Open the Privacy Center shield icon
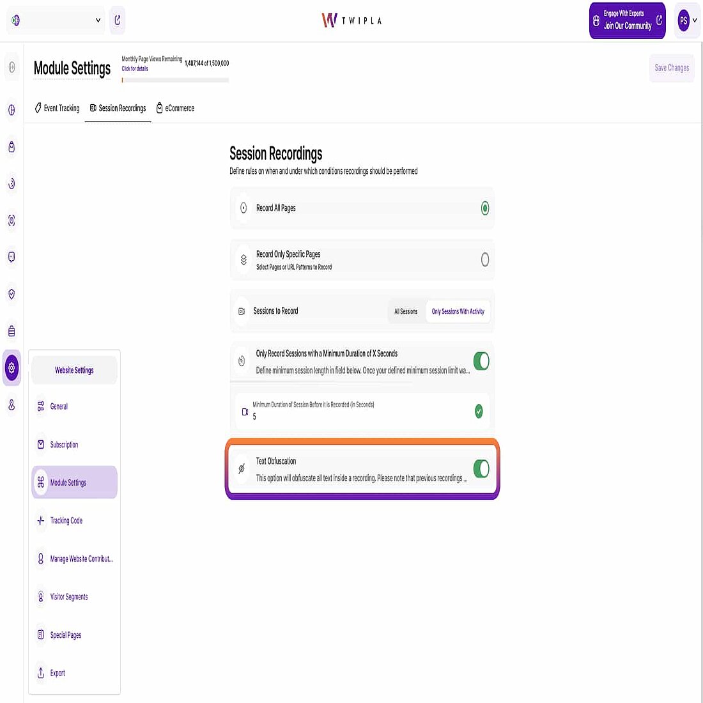703x703 pixels. point(12,294)
